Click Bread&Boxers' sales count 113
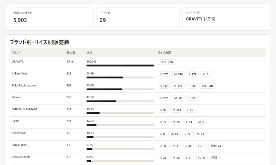276x165 pixels. pyautogui.click(x=69, y=157)
